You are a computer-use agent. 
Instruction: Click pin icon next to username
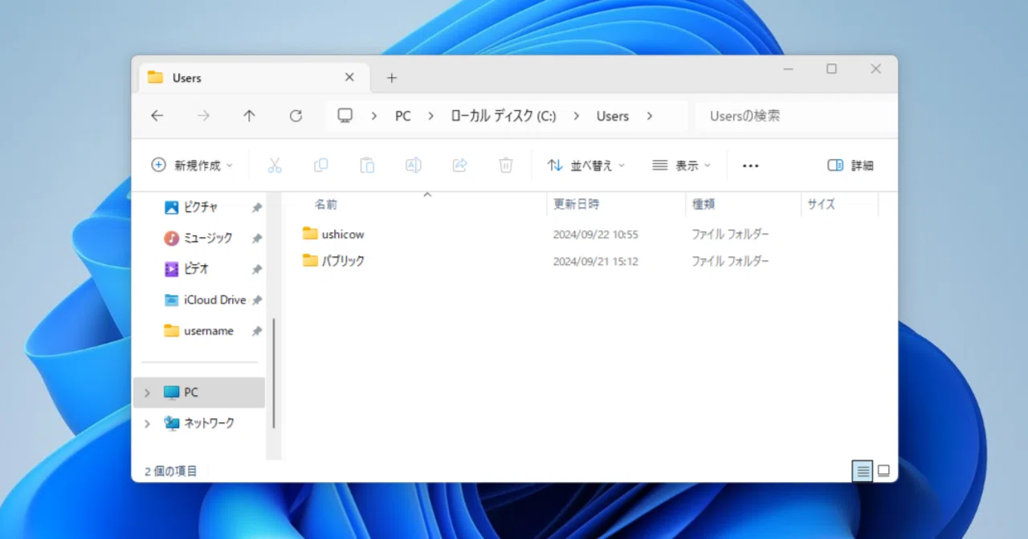pos(257,331)
